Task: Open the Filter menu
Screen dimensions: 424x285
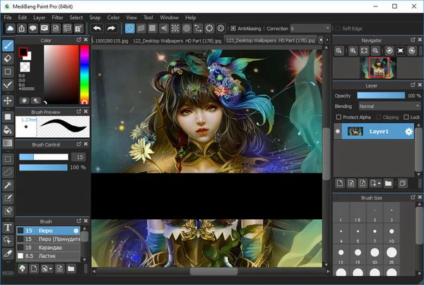Action: tap(57, 18)
